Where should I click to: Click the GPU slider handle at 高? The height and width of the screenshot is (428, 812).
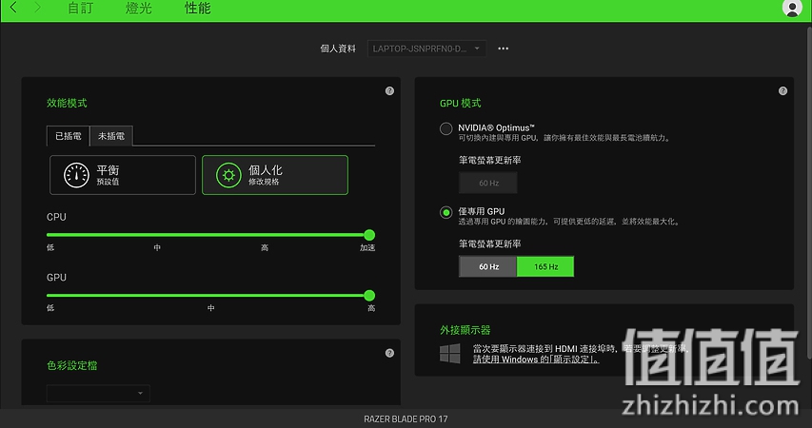tap(369, 296)
